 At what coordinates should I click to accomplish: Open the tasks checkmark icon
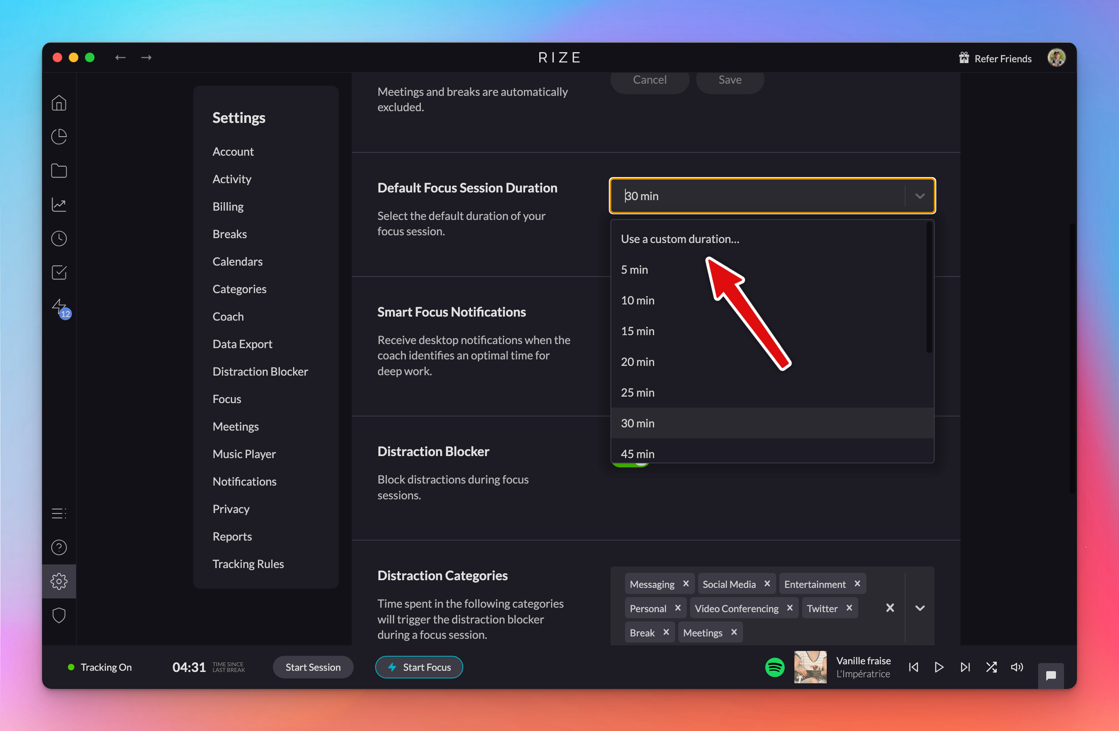[59, 272]
